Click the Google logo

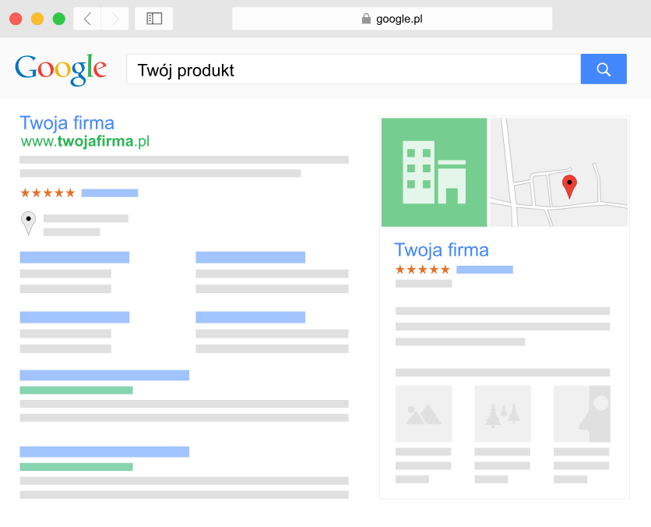tap(61, 69)
